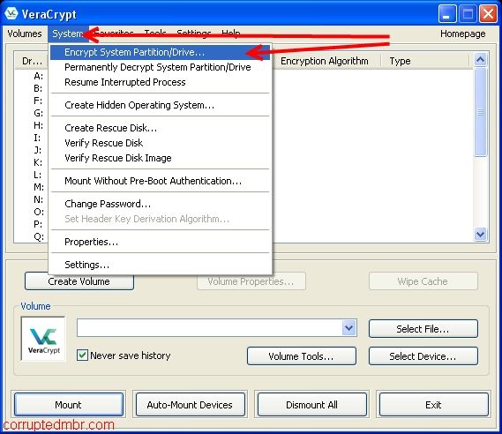The image size is (502, 434).
Task: Click Auto-Mount Devices button
Action: point(191,405)
